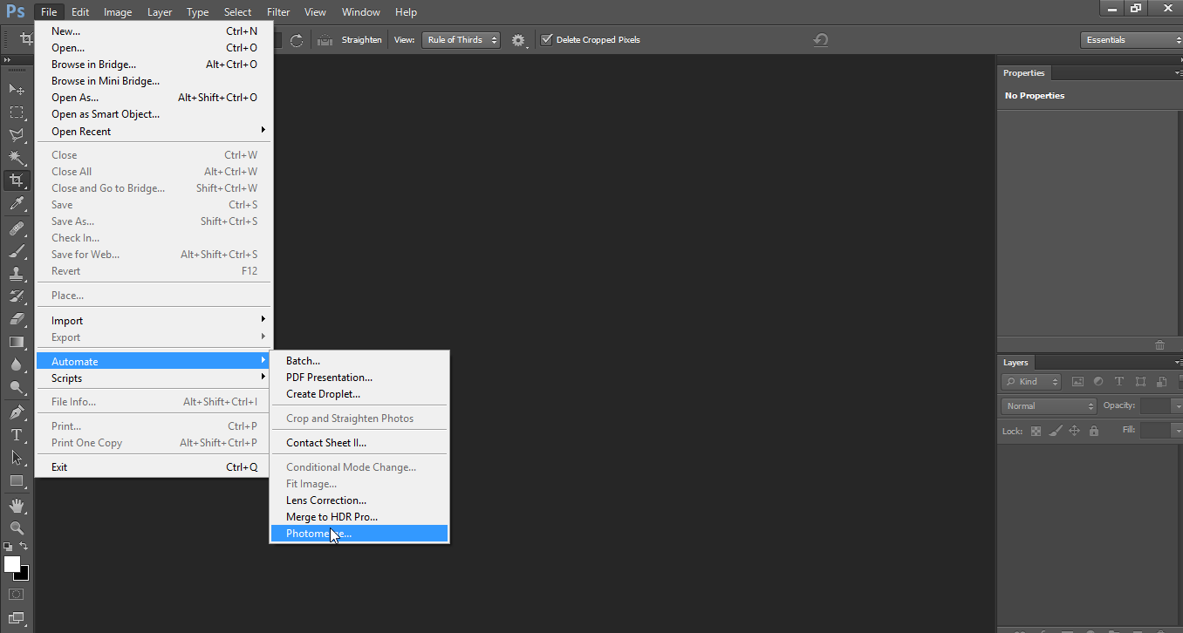Click the background color swatch
Viewport: 1183px width, 633px height.
[x=24, y=575]
